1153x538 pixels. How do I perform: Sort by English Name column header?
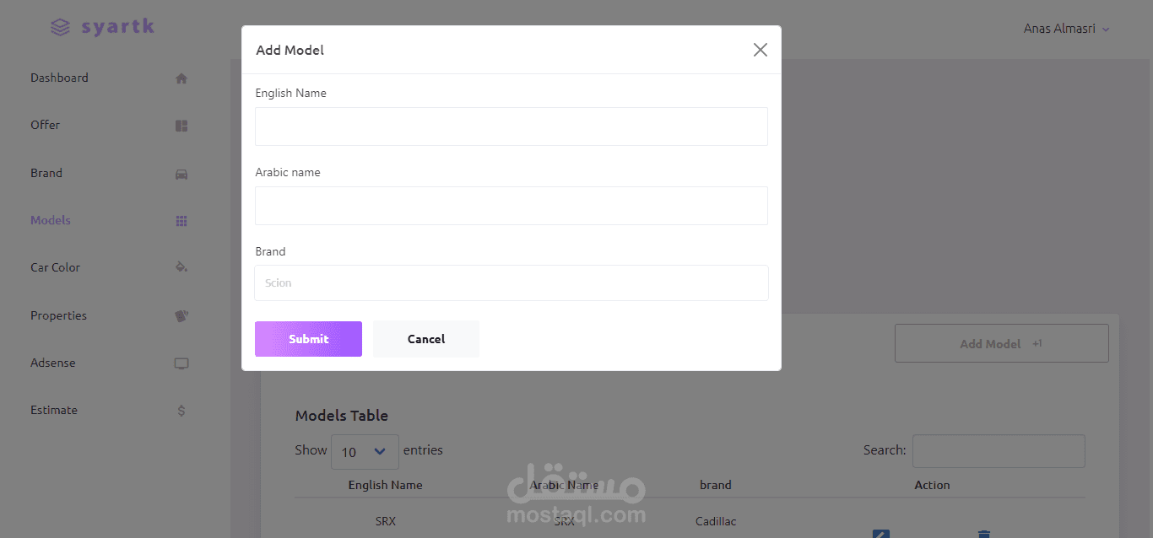pos(385,485)
